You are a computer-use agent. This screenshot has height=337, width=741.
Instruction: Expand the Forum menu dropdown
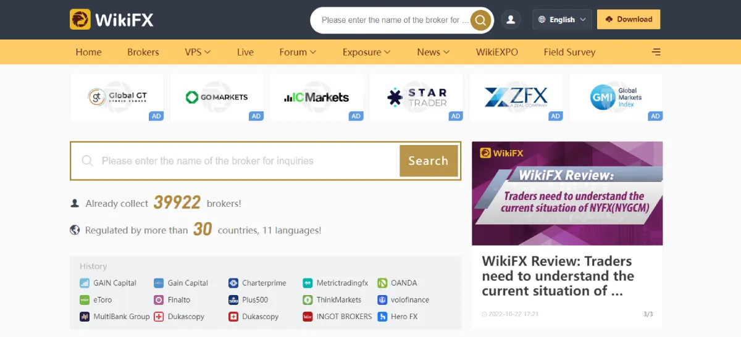(298, 52)
